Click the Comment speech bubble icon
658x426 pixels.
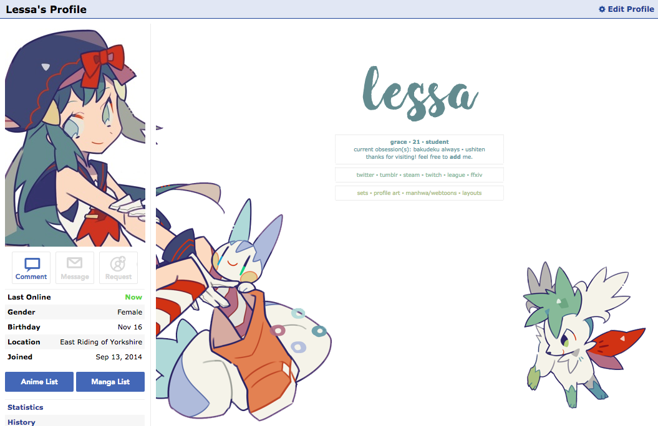32,264
